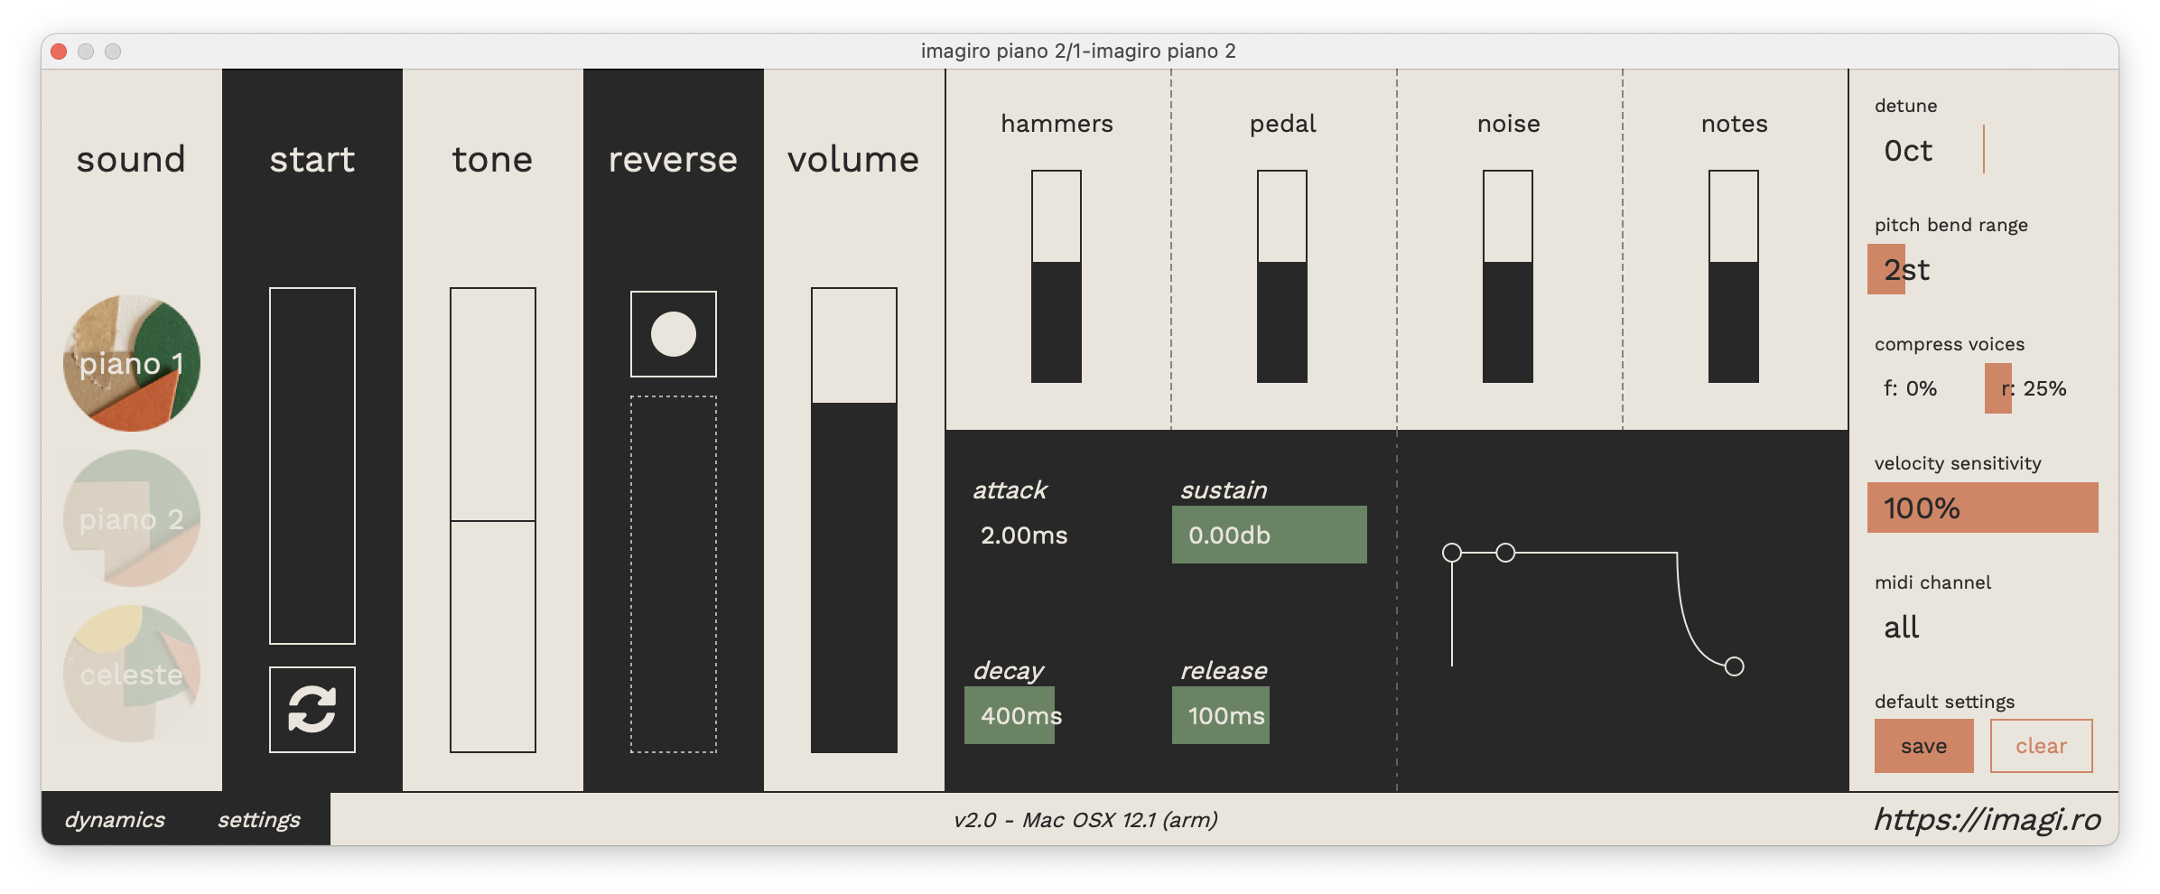Click the sustain 0.00db field
The width and height of the screenshot is (2160, 894).
[x=1269, y=535]
